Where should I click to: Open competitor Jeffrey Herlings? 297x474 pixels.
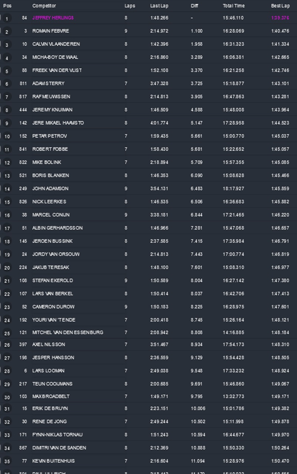53,18
